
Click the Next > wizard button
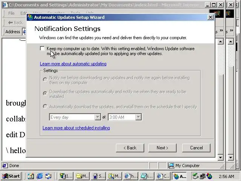tap(162, 148)
